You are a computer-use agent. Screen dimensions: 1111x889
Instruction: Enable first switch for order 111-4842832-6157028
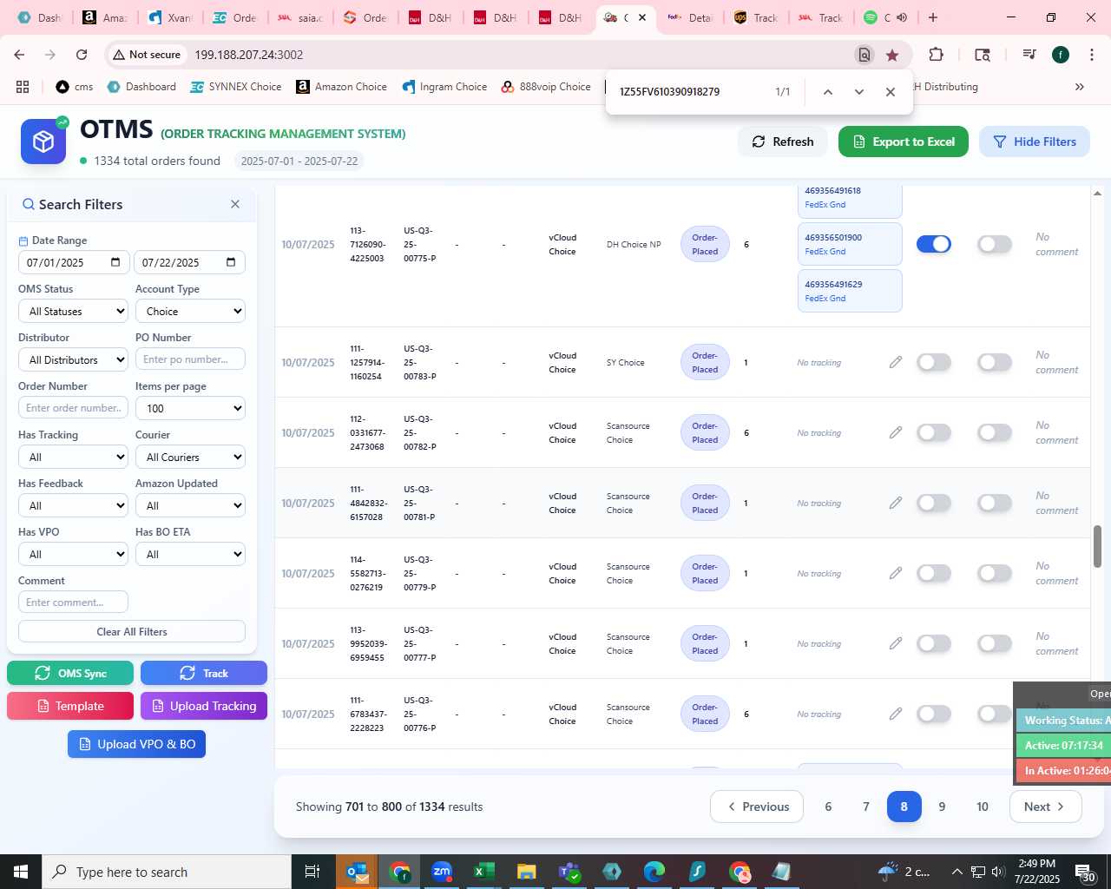[x=934, y=503]
